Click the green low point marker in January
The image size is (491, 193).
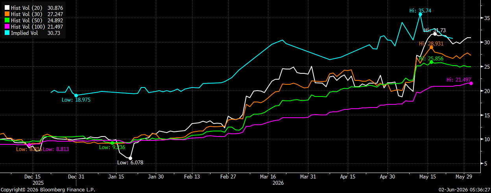(x=113, y=143)
